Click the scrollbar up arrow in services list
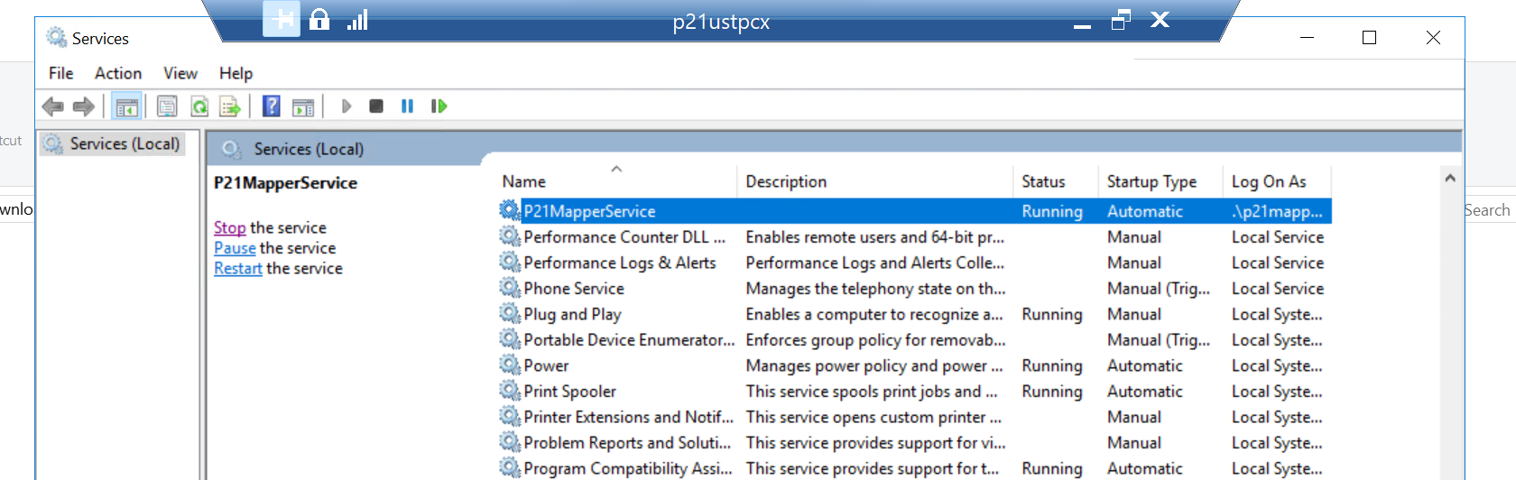Screen dimensions: 1516x480 point(1450,179)
